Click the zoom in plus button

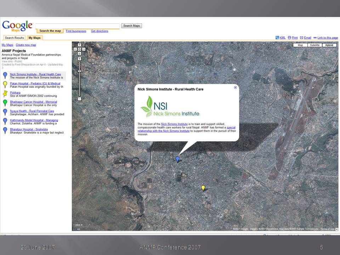coord(79,59)
